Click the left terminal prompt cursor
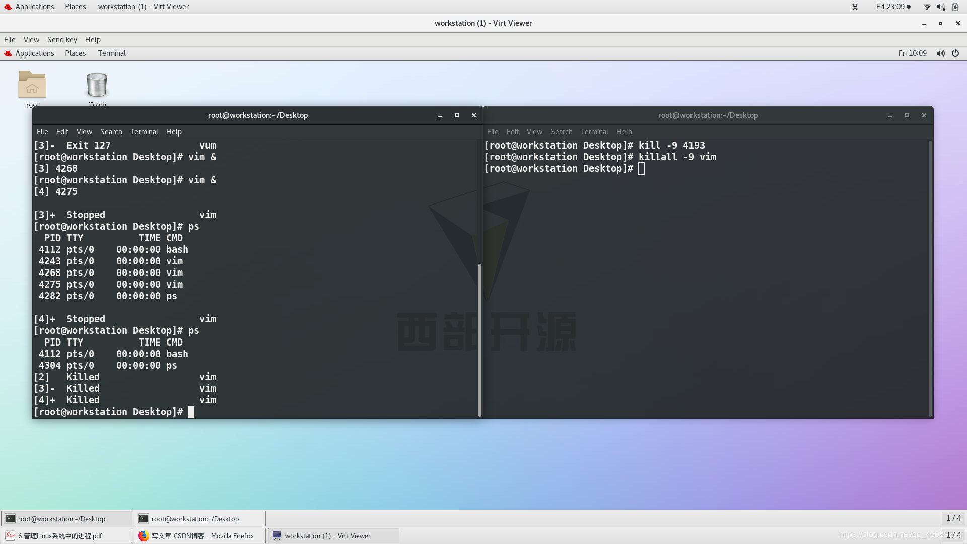 (191, 412)
